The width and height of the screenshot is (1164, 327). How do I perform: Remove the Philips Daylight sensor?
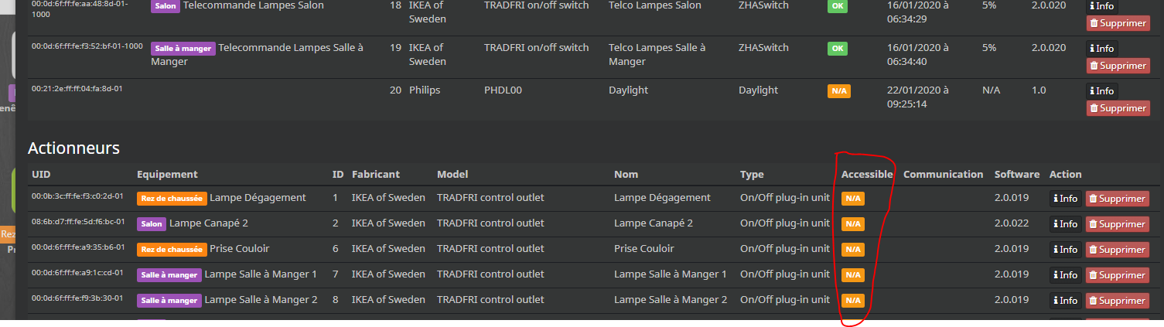[x=1118, y=108]
